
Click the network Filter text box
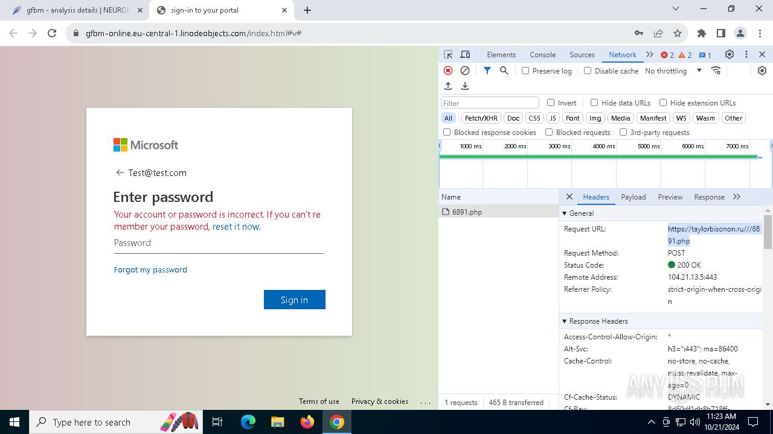490,103
